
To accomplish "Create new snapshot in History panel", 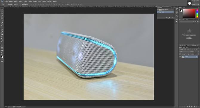I will point(170,18).
